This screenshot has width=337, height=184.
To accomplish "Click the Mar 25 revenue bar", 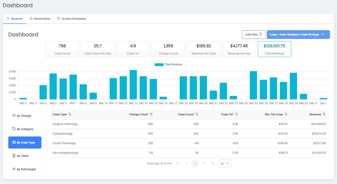I will tap(253, 85).
